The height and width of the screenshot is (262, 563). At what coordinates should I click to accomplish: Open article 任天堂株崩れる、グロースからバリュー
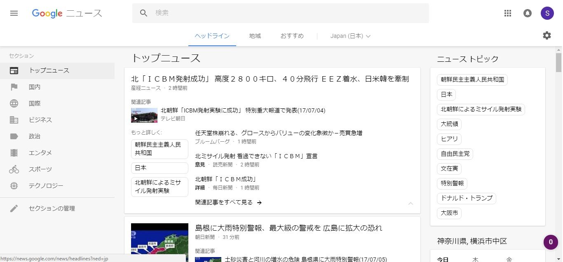[x=279, y=133]
